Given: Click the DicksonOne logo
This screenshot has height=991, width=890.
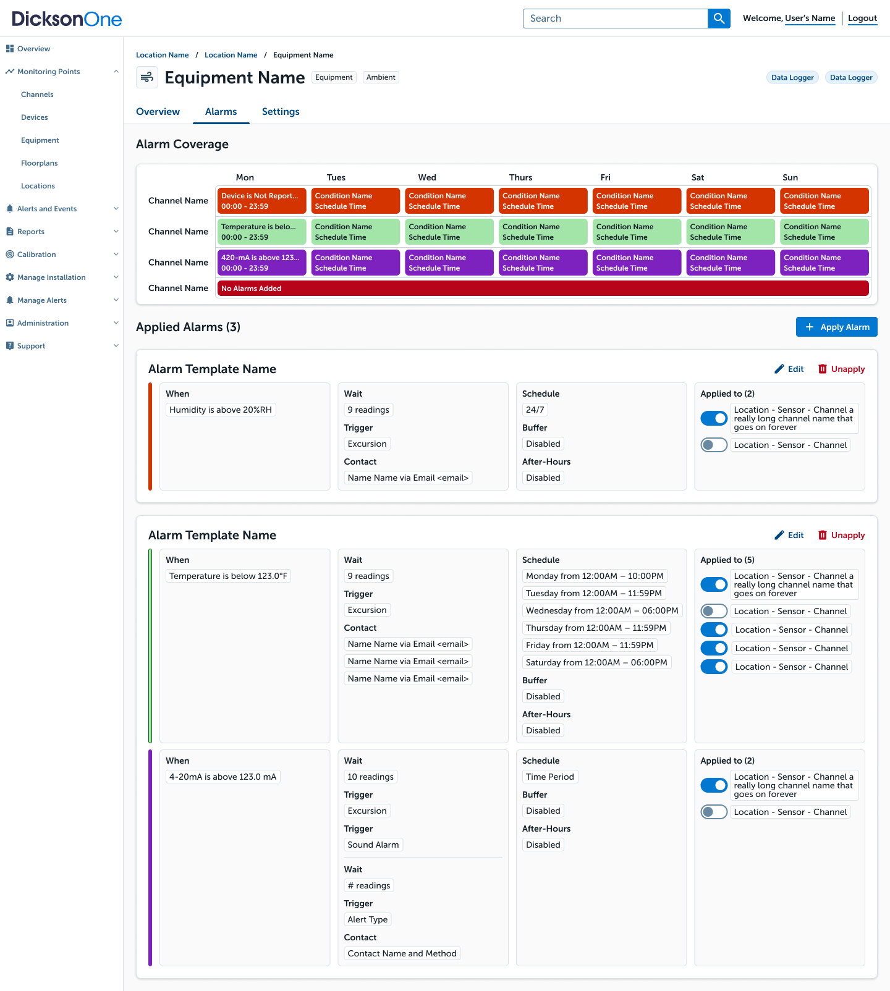Looking at the screenshot, I should coord(67,19).
